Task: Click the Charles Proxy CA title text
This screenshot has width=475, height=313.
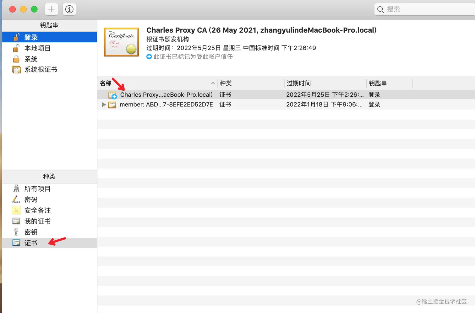Action: (261, 30)
